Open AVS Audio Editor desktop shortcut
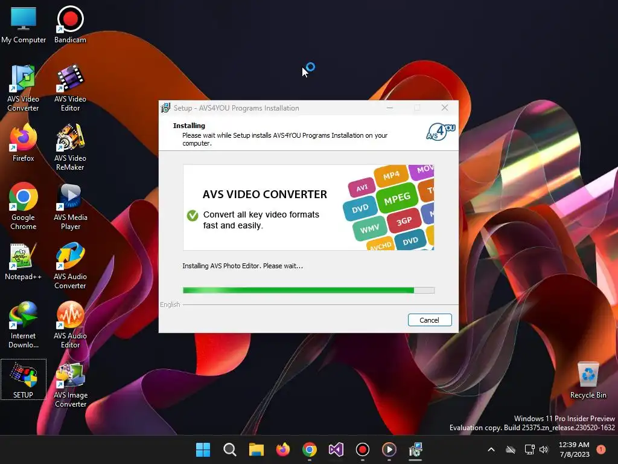Viewport: 618px width, 464px height. pos(70,325)
